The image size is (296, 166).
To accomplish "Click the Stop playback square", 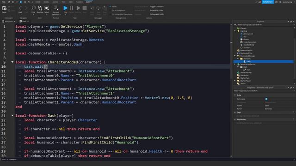I will point(85,8).
